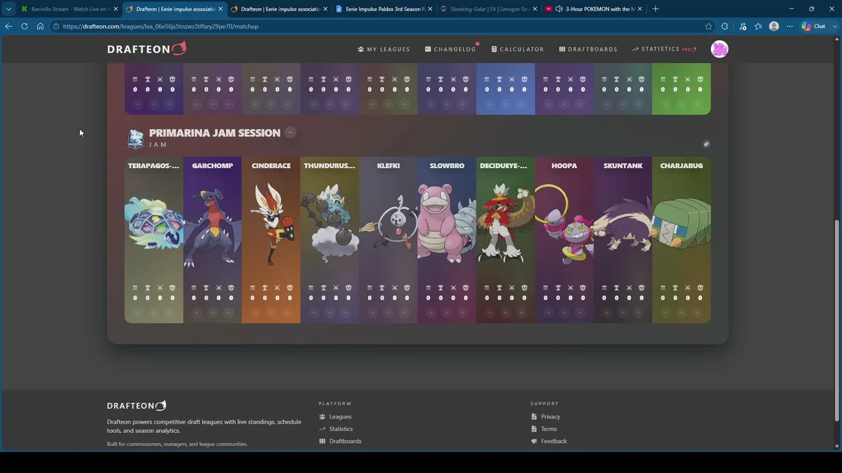Open the Draftboards navigation item
This screenshot has width=842, height=473.
point(588,49)
